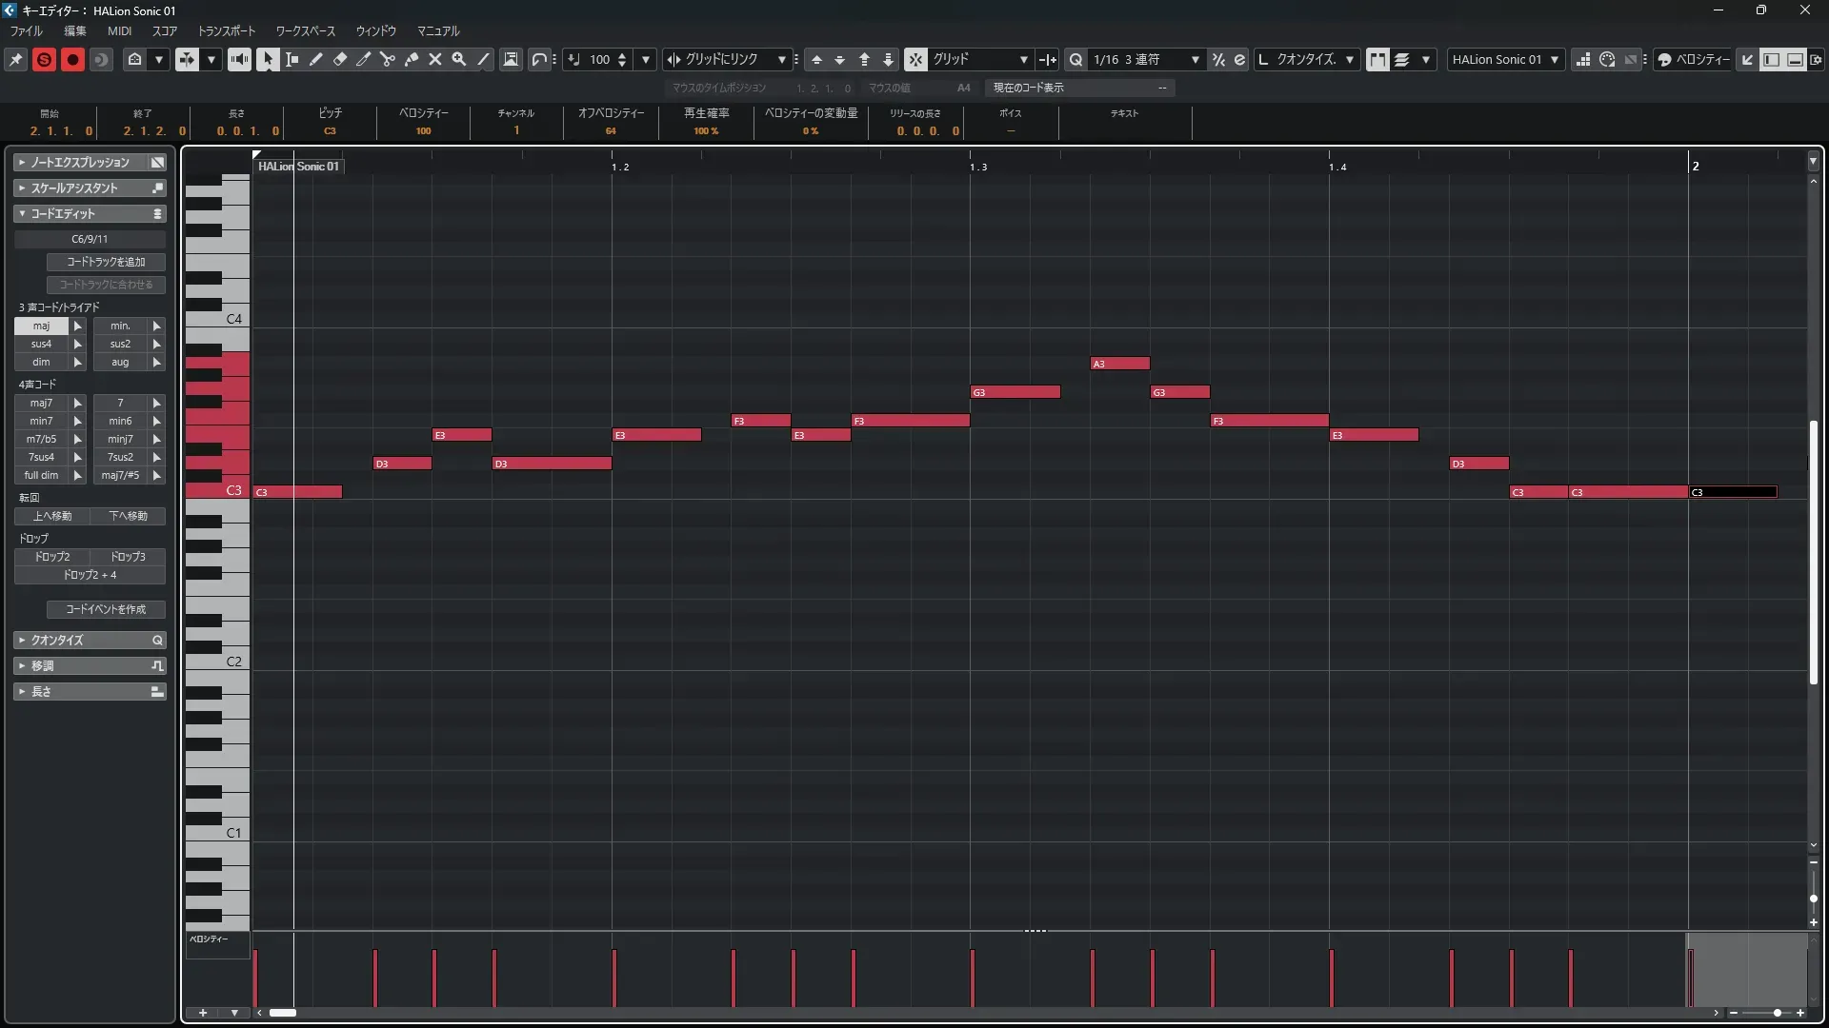
Task: Select the Object Selection arrow tool
Action: tap(268, 59)
